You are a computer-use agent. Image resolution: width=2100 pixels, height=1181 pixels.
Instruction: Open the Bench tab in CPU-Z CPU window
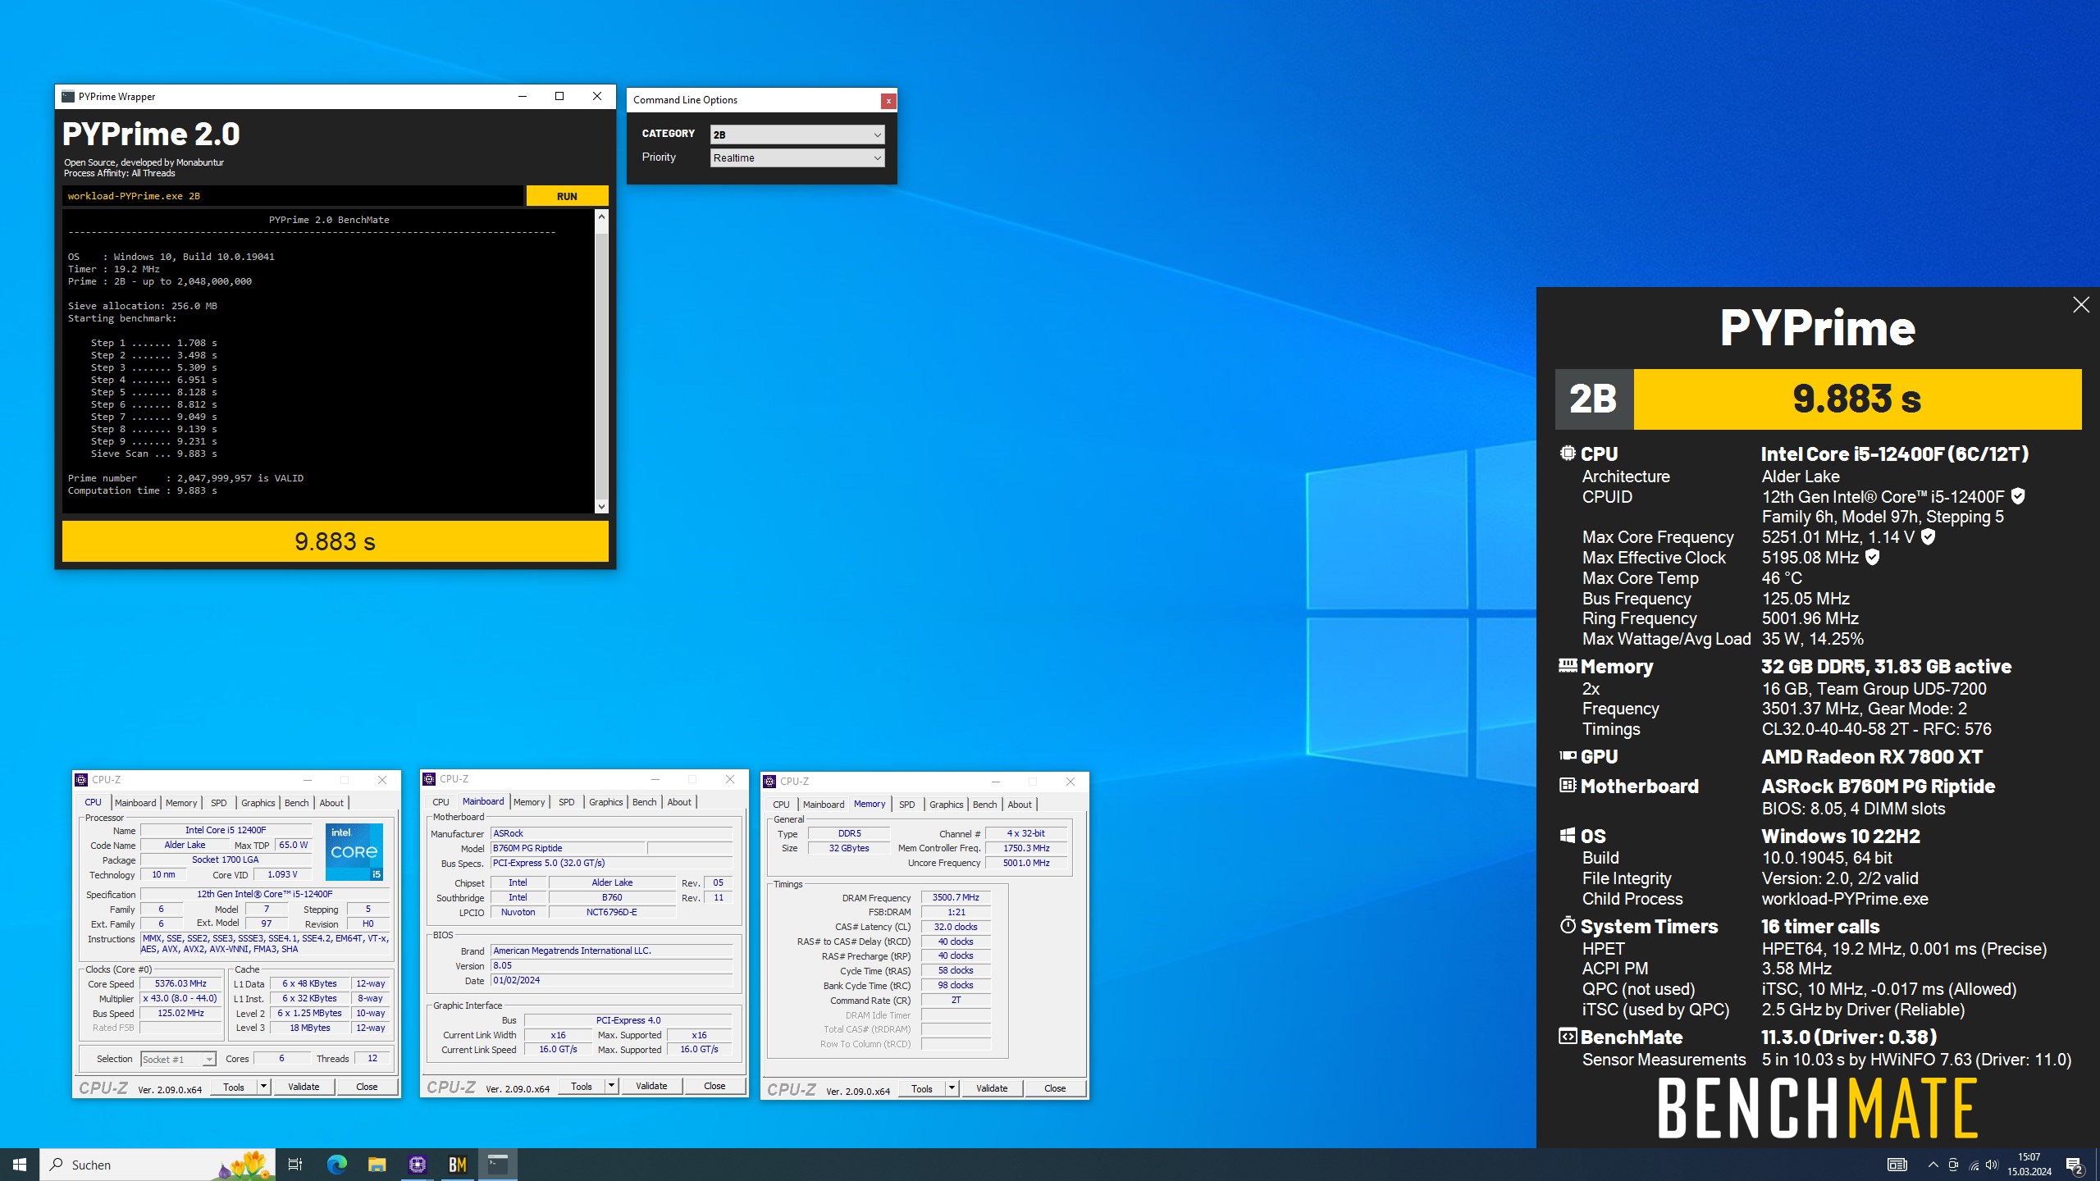point(296,803)
